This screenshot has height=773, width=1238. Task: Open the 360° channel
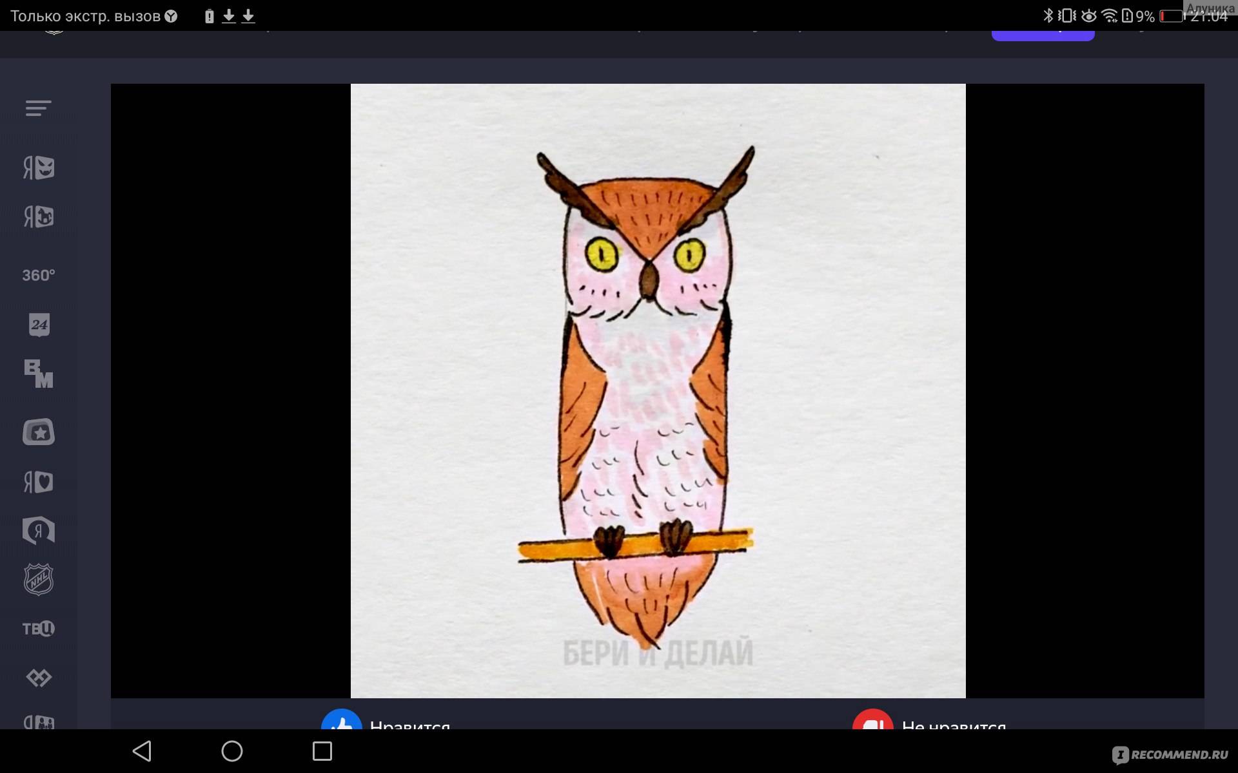tap(38, 276)
